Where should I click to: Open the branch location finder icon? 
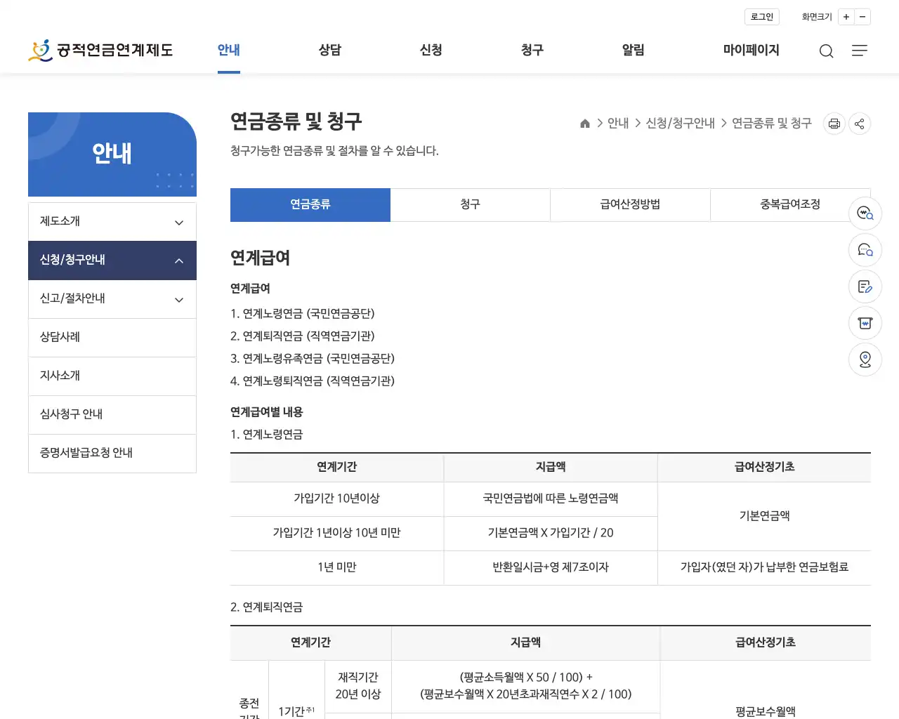click(865, 359)
